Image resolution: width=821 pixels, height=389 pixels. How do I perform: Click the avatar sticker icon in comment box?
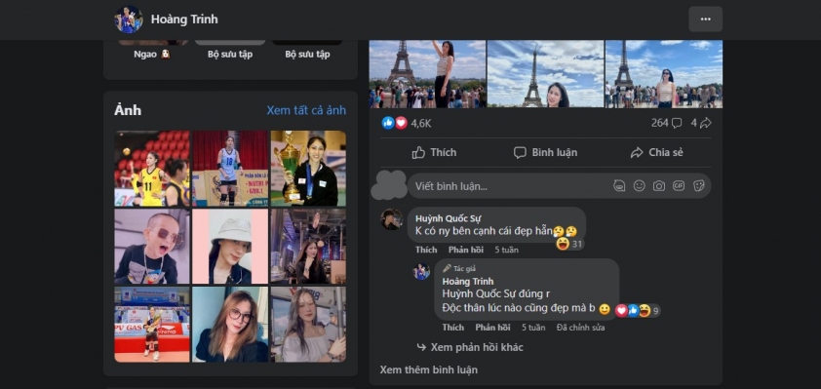619,186
